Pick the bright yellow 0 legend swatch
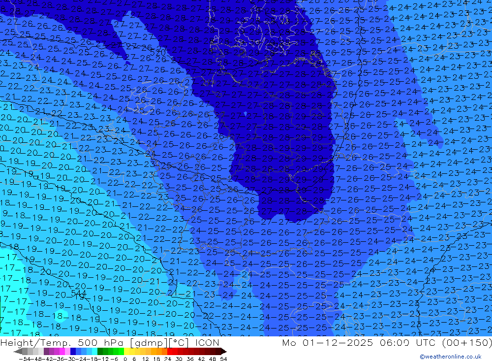This screenshot has height=361, width=492. pos(126,351)
